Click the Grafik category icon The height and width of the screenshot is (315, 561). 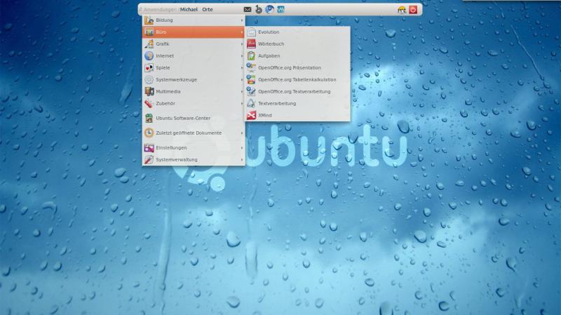[149, 44]
